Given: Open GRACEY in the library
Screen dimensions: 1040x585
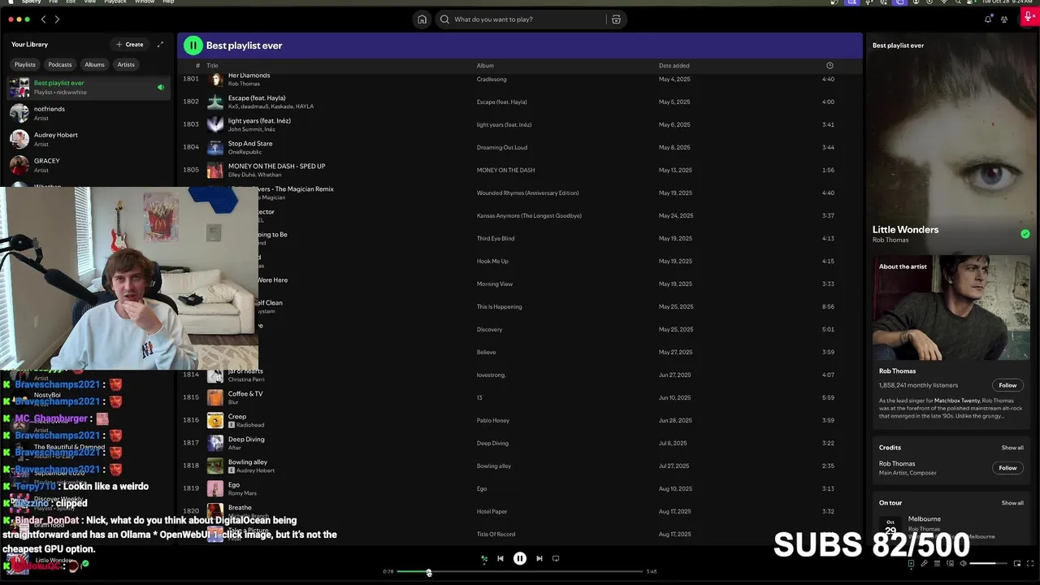Looking at the screenshot, I should point(88,165).
